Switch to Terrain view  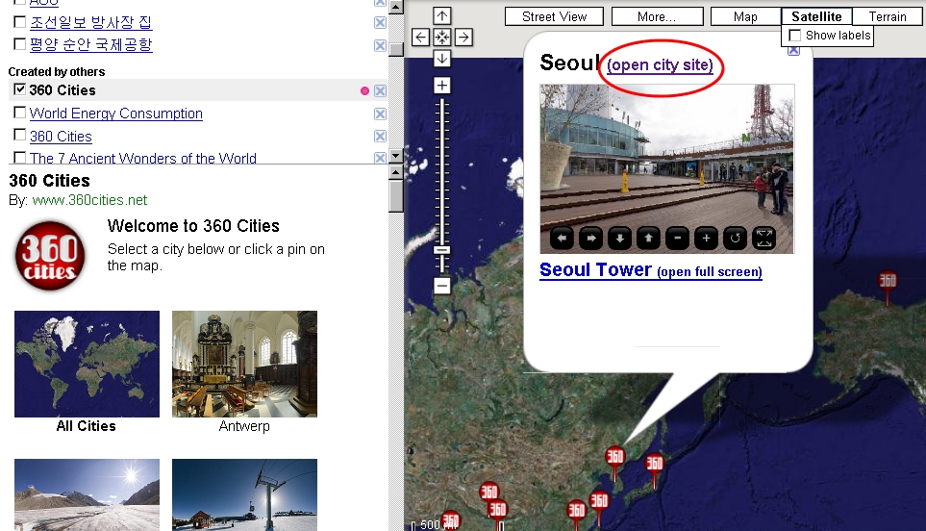point(888,16)
